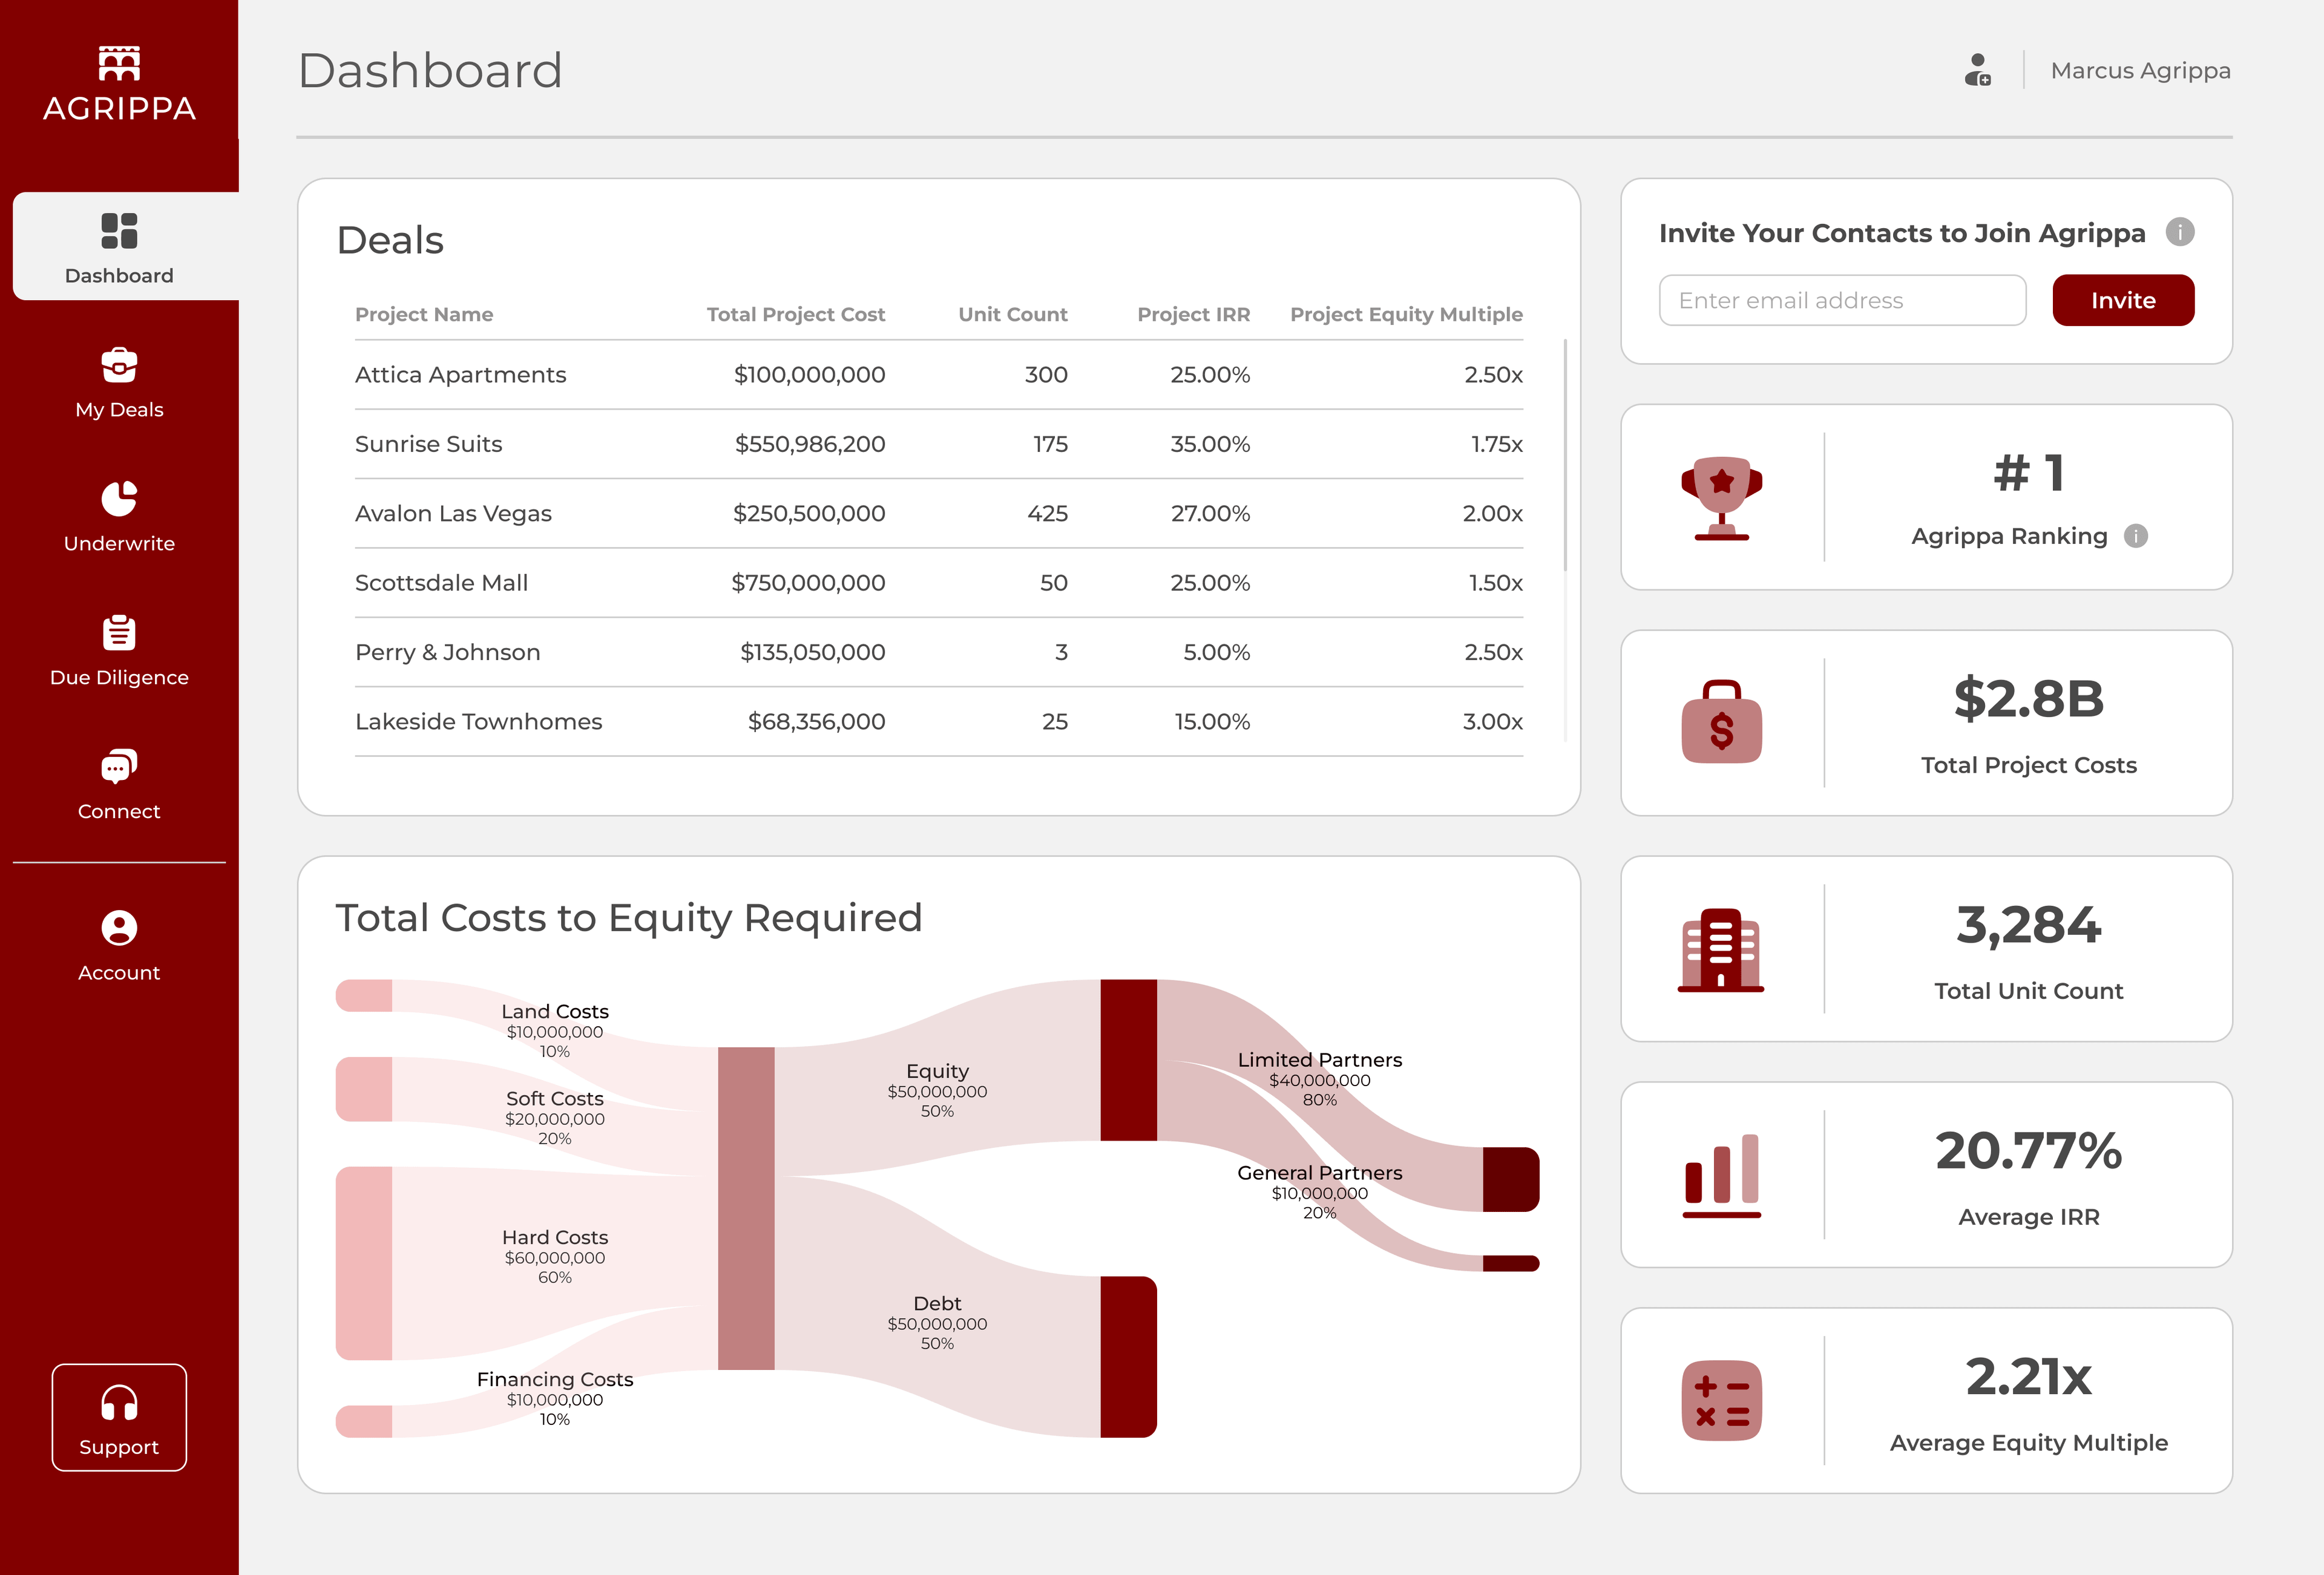
Task: Open the Avalon Las Vegas deal
Action: [x=939, y=513]
